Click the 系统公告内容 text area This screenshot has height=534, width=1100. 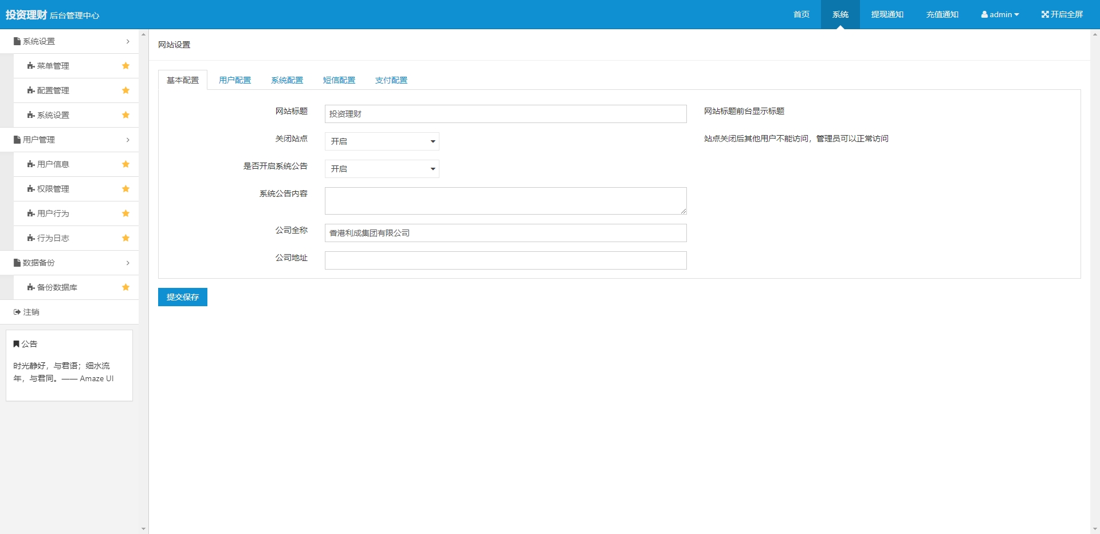click(505, 201)
